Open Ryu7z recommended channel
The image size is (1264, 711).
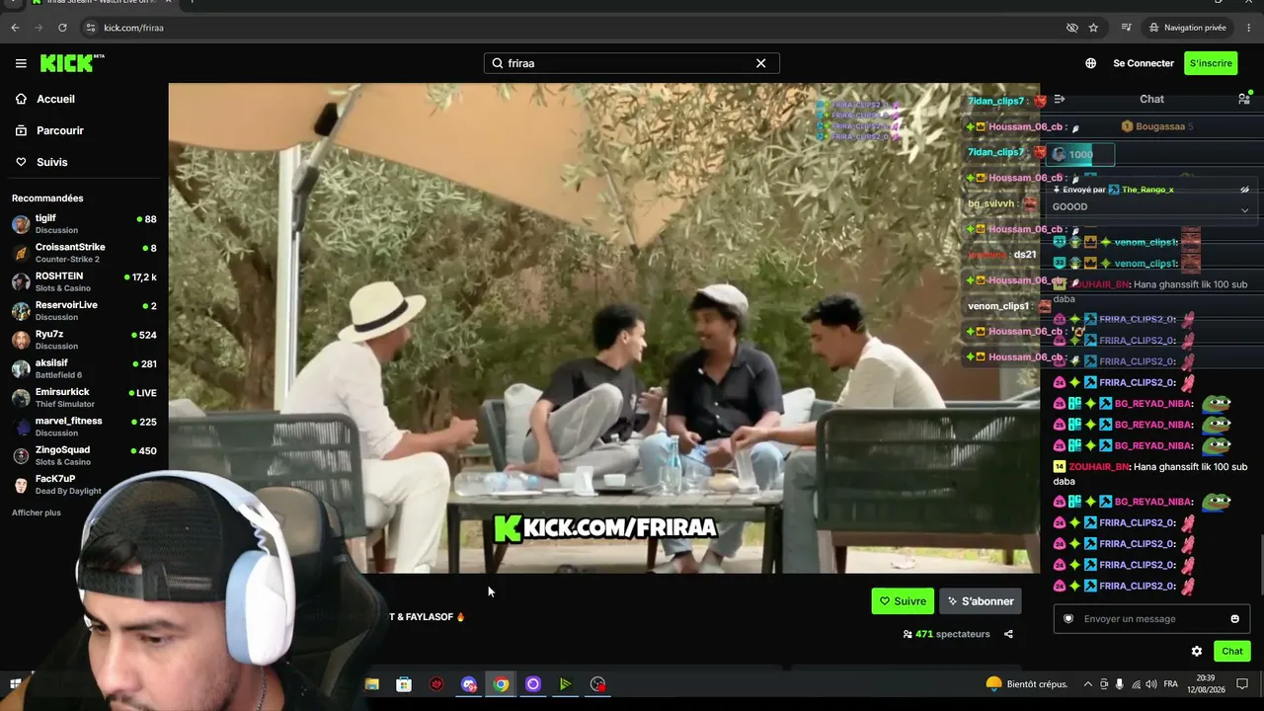(x=84, y=340)
